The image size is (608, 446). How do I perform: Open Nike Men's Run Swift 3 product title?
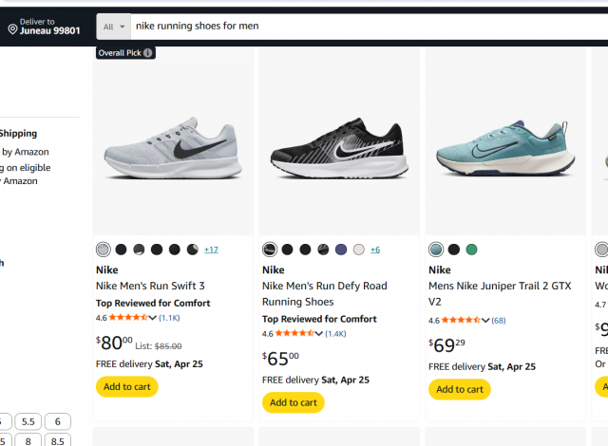[150, 286]
